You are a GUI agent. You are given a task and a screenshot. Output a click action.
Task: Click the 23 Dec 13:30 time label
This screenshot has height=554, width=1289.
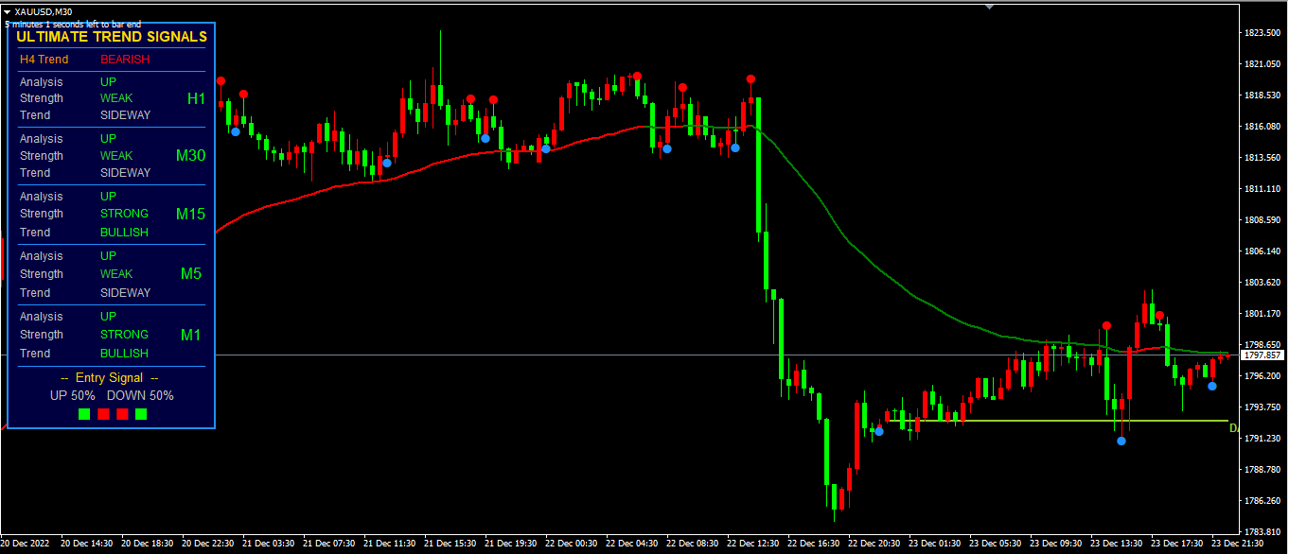(x=1117, y=544)
